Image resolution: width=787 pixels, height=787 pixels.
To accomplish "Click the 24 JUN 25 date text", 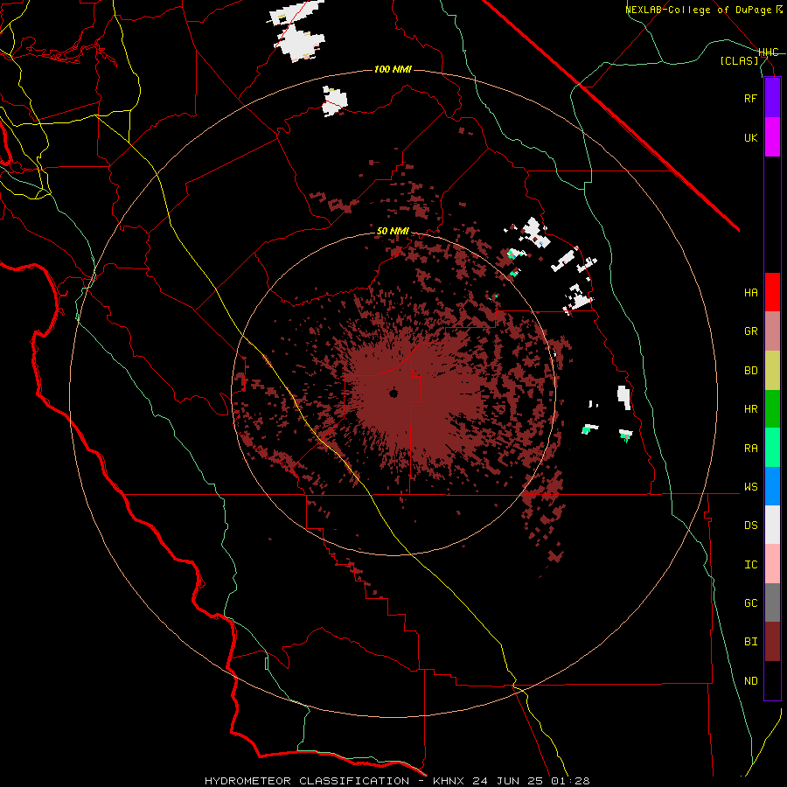I will (507, 781).
